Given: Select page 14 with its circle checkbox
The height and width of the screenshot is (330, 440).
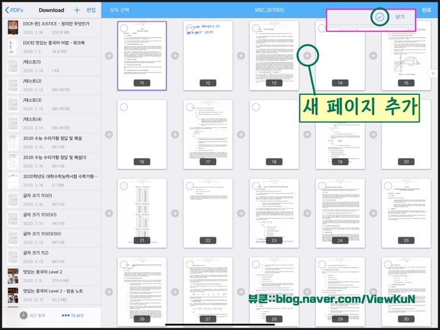Looking at the screenshot, I should pyautogui.click(x=322, y=28).
